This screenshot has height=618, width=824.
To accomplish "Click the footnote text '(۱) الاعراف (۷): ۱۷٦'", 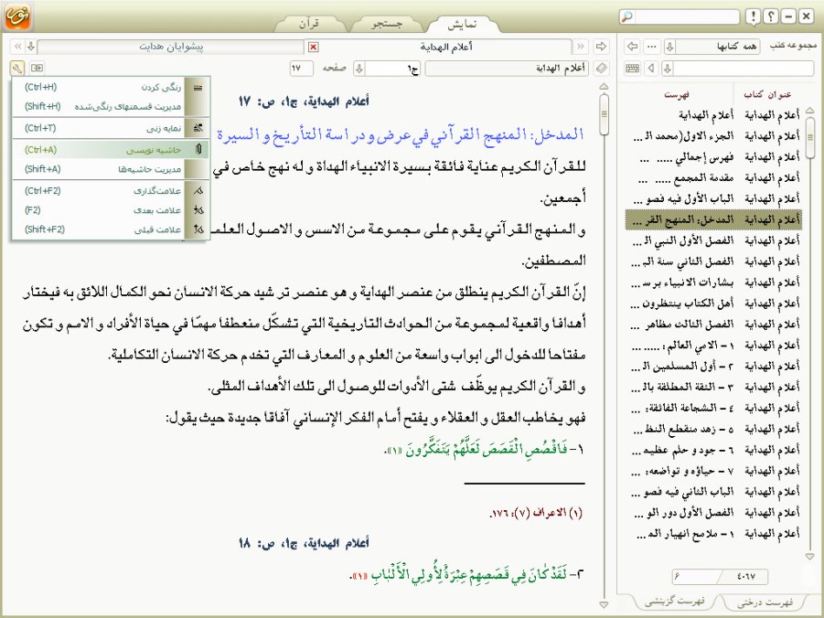I will click(x=537, y=513).
